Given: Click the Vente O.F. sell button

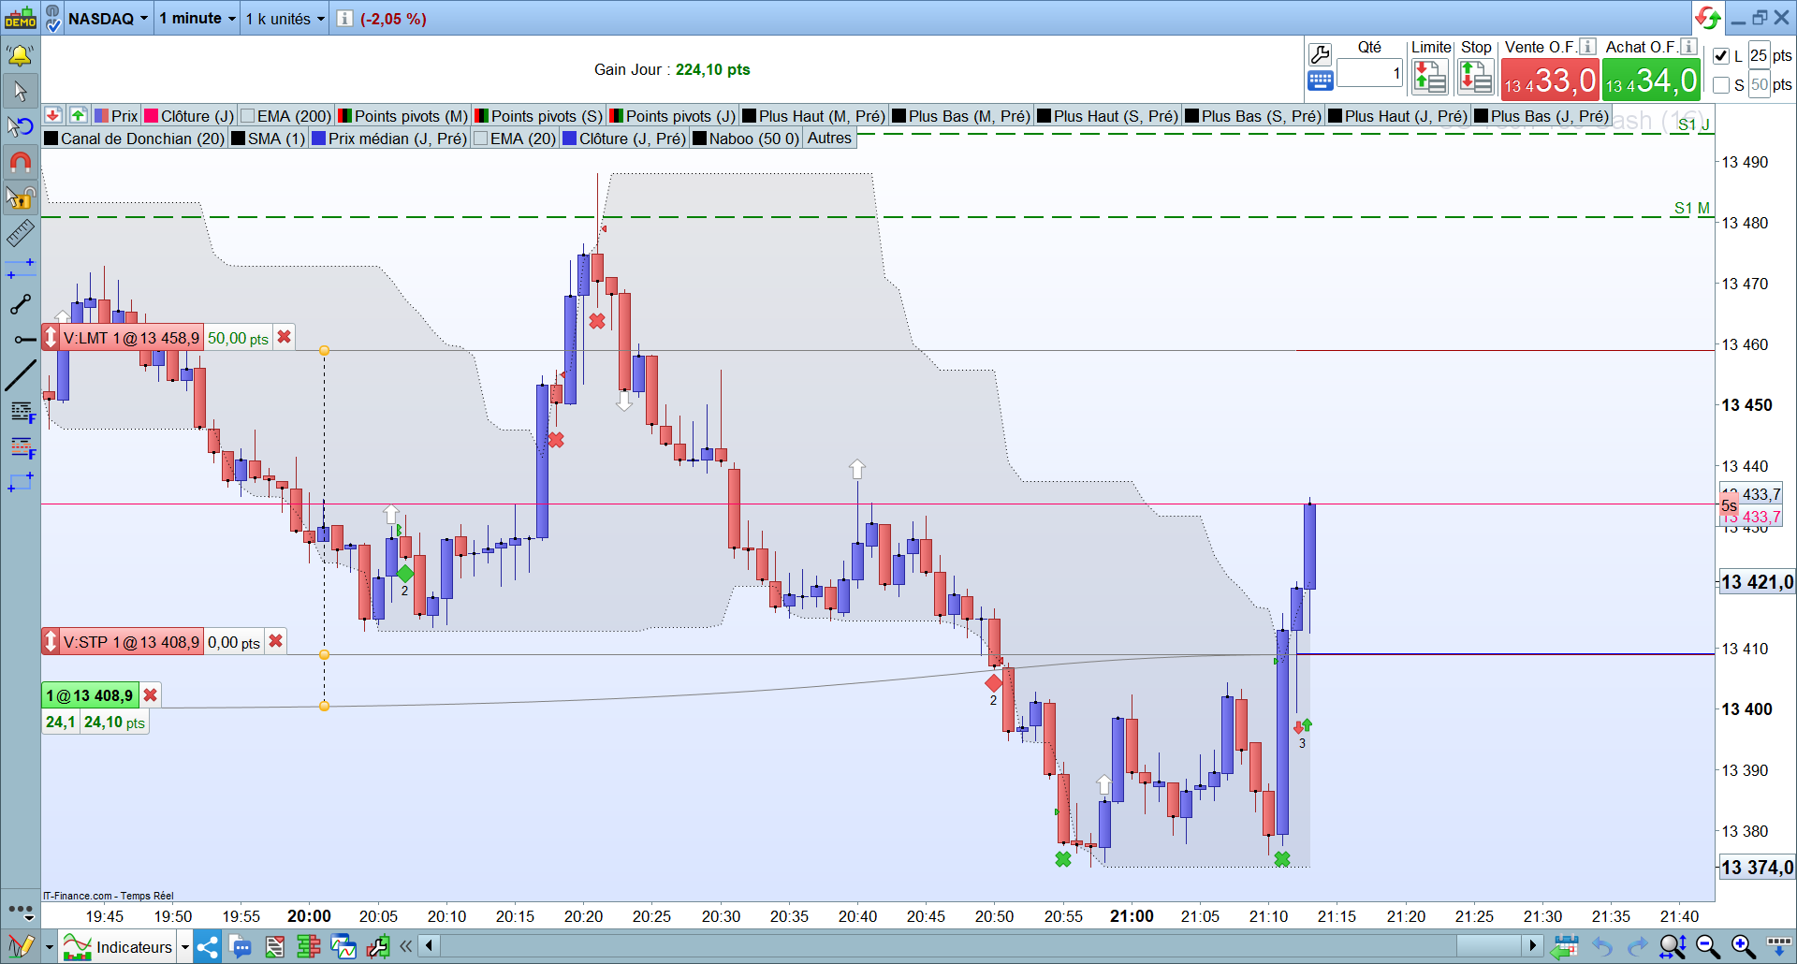Looking at the screenshot, I should (x=1550, y=80).
